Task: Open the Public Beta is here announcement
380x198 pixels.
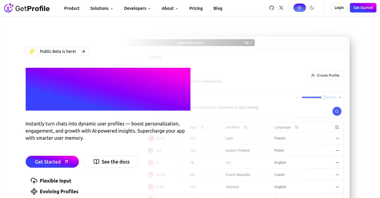Action: click(x=58, y=51)
